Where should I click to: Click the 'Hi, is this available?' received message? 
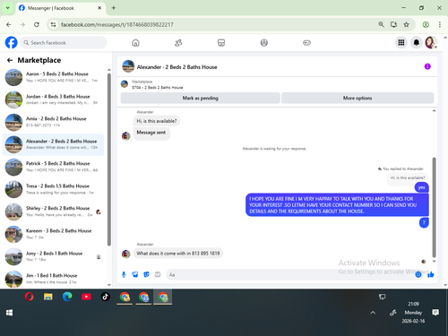[157, 121]
